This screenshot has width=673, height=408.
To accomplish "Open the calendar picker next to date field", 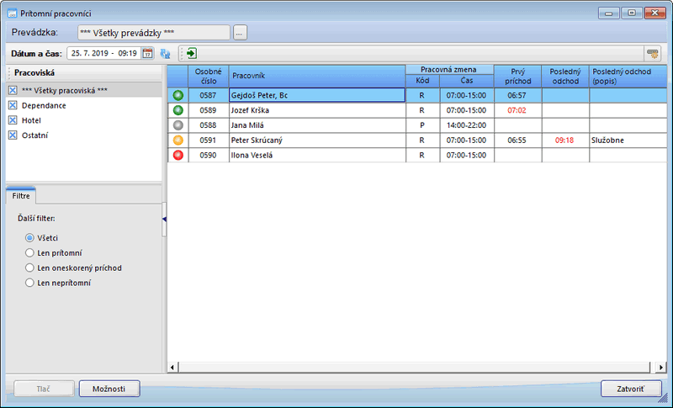I will pos(147,53).
